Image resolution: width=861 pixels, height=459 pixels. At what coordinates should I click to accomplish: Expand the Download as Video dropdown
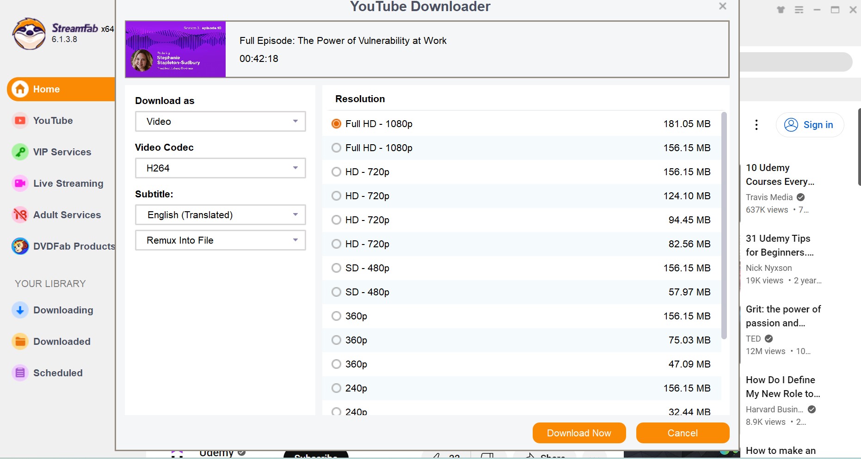(x=220, y=122)
